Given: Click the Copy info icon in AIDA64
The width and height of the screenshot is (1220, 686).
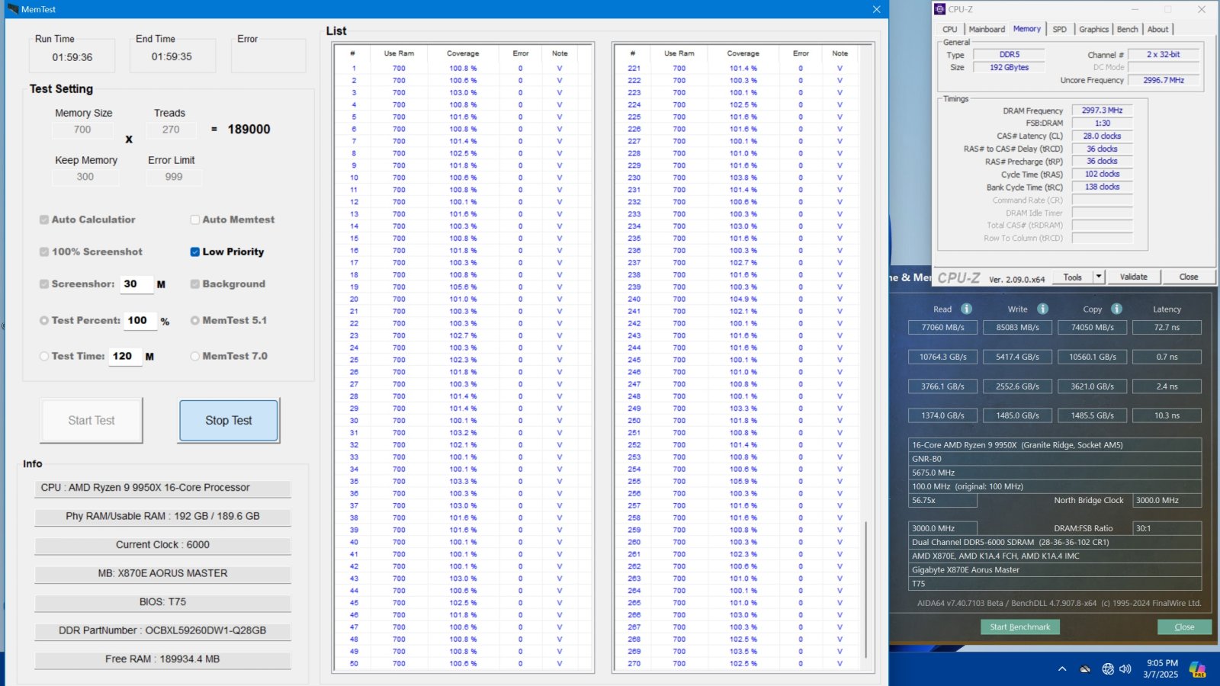Looking at the screenshot, I should [1116, 309].
